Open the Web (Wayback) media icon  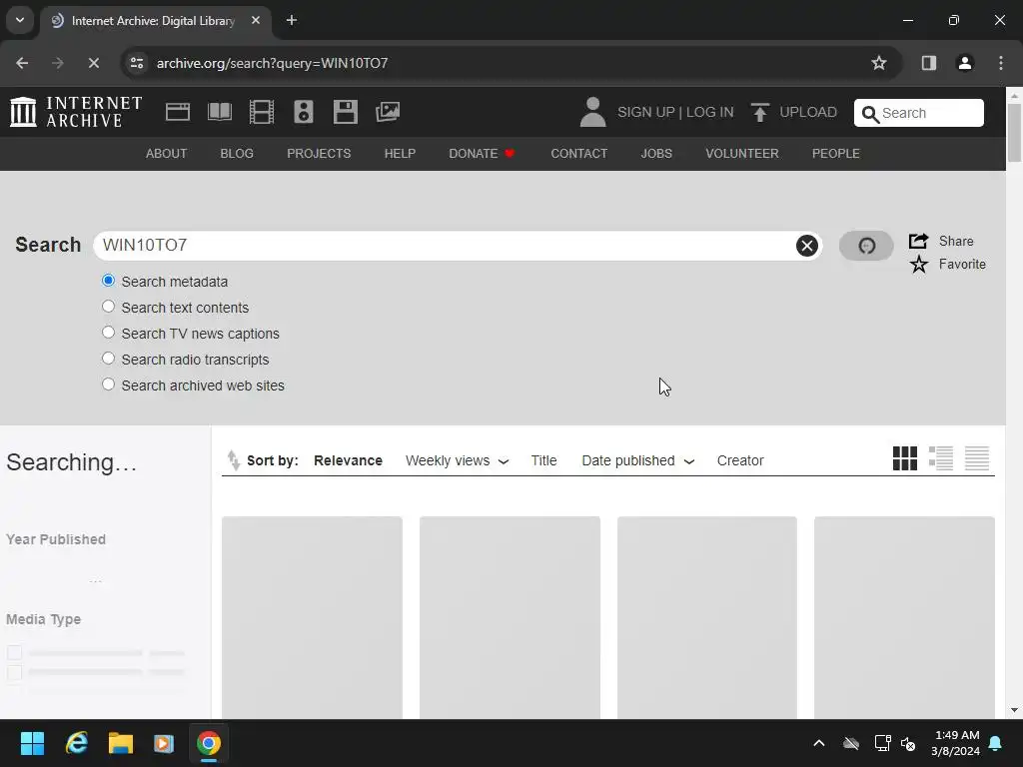pyautogui.click(x=178, y=112)
